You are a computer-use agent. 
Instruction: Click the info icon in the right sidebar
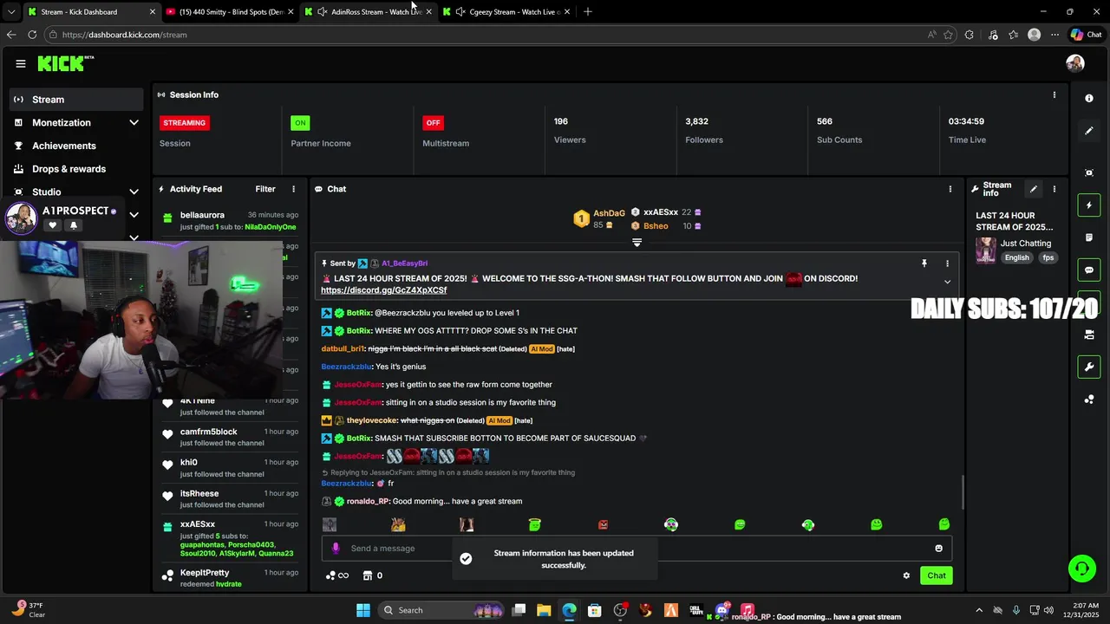pos(1089,98)
